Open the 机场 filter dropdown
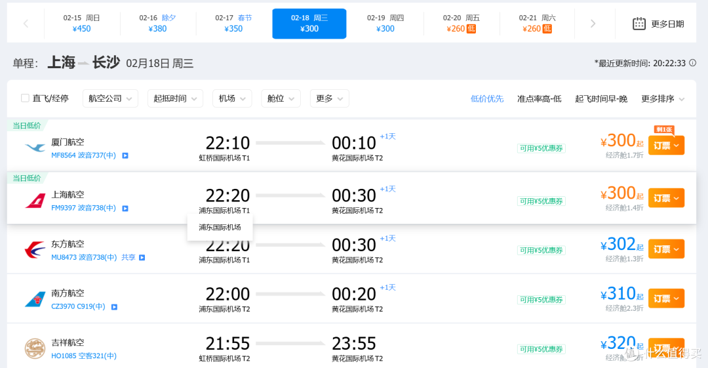This screenshot has width=708, height=368. tap(232, 98)
